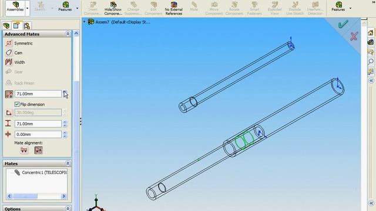Select the green highlighted tube face
This screenshot has width=376, height=211.
244,141
